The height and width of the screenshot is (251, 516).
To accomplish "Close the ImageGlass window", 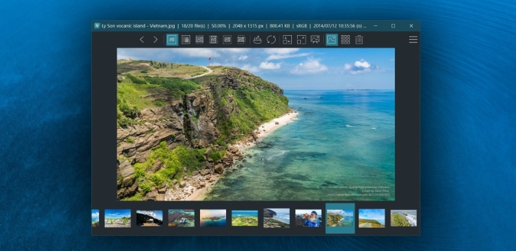I will click(x=411, y=25).
